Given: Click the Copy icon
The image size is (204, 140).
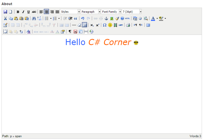Looking at the screenshot, I should point(11,18).
